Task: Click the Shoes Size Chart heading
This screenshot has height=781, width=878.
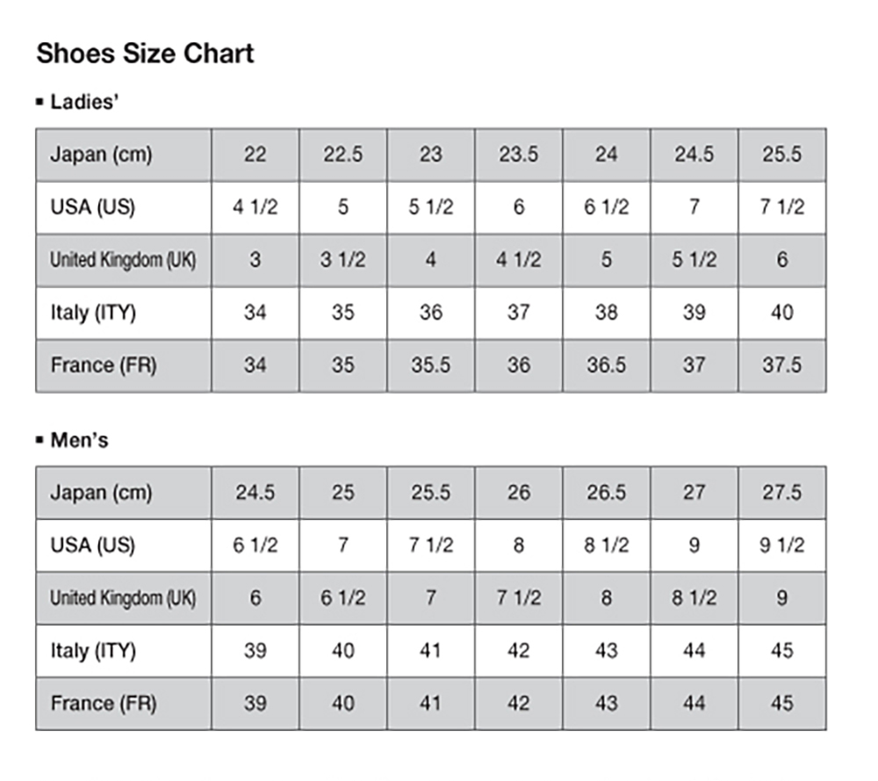Action: pos(145,54)
